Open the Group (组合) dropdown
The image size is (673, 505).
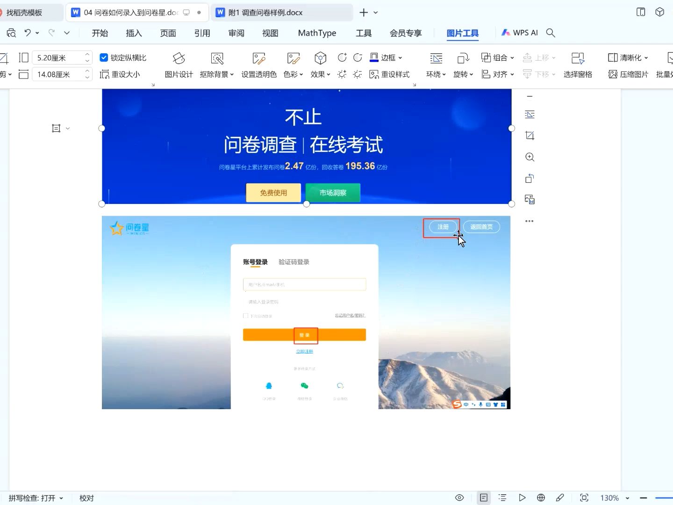[498, 58]
